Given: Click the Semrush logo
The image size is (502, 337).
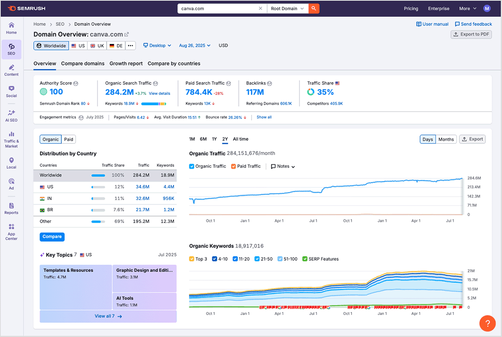Looking at the screenshot, I should (26, 8).
